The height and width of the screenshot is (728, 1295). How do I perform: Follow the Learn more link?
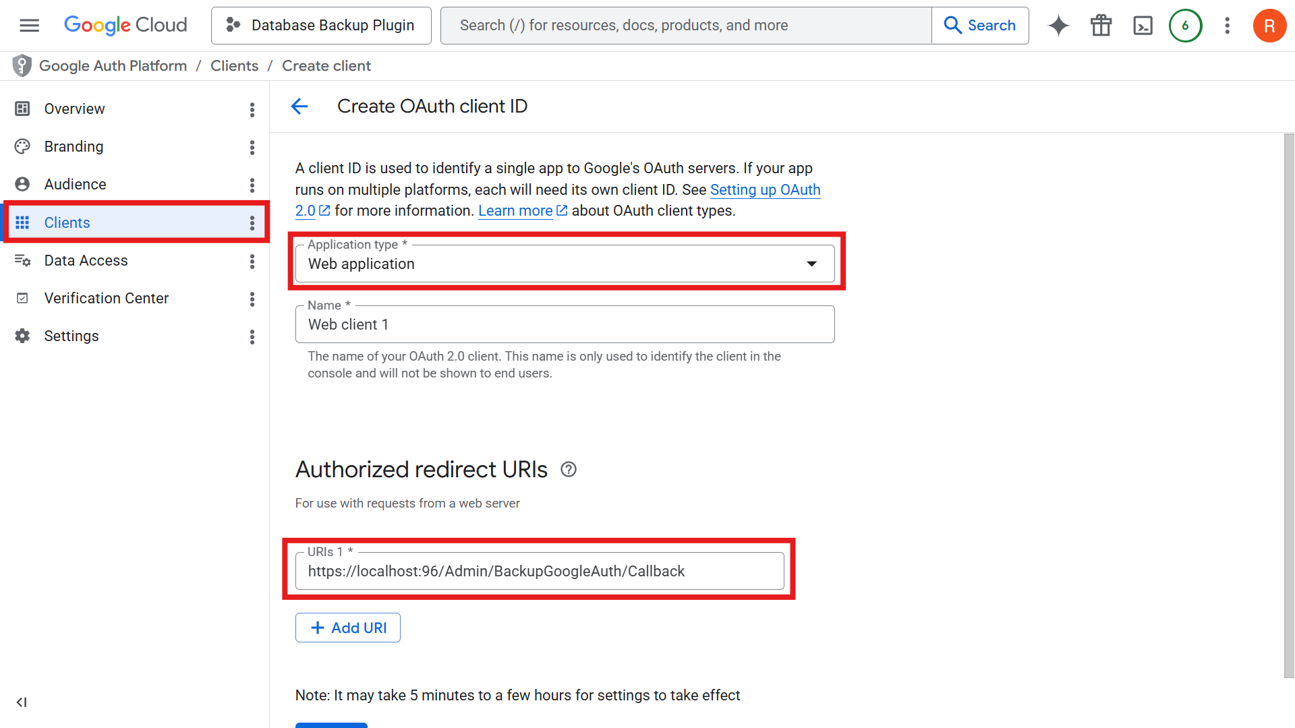[x=515, y=211]
